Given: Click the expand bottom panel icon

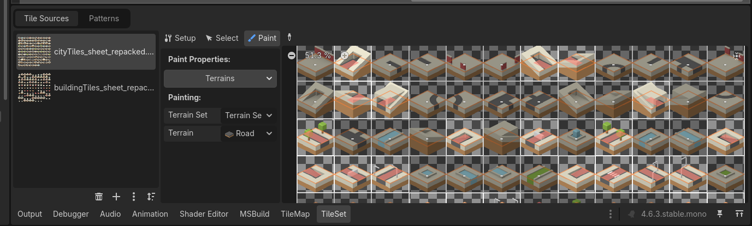Looking at the screenshot, I should click(739, 214).
